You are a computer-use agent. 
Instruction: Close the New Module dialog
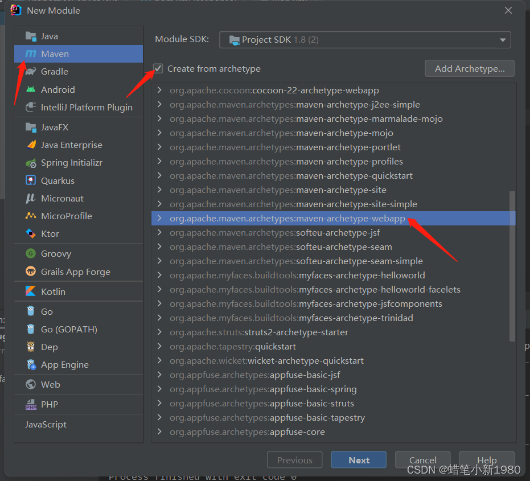coord(508,10)
